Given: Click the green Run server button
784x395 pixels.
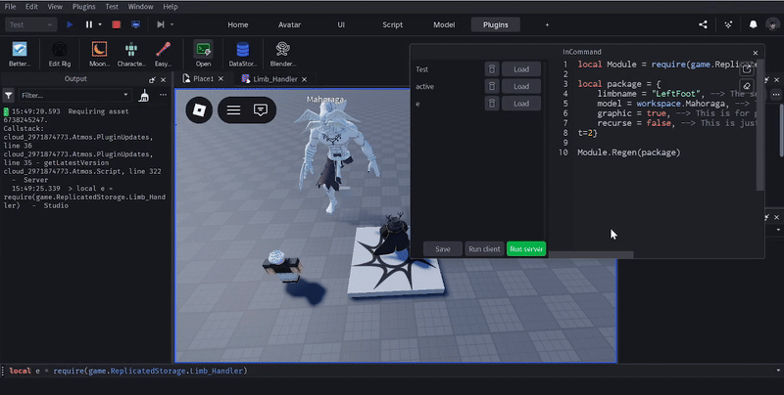Looking at the screenshot, I should pos(526,249).
